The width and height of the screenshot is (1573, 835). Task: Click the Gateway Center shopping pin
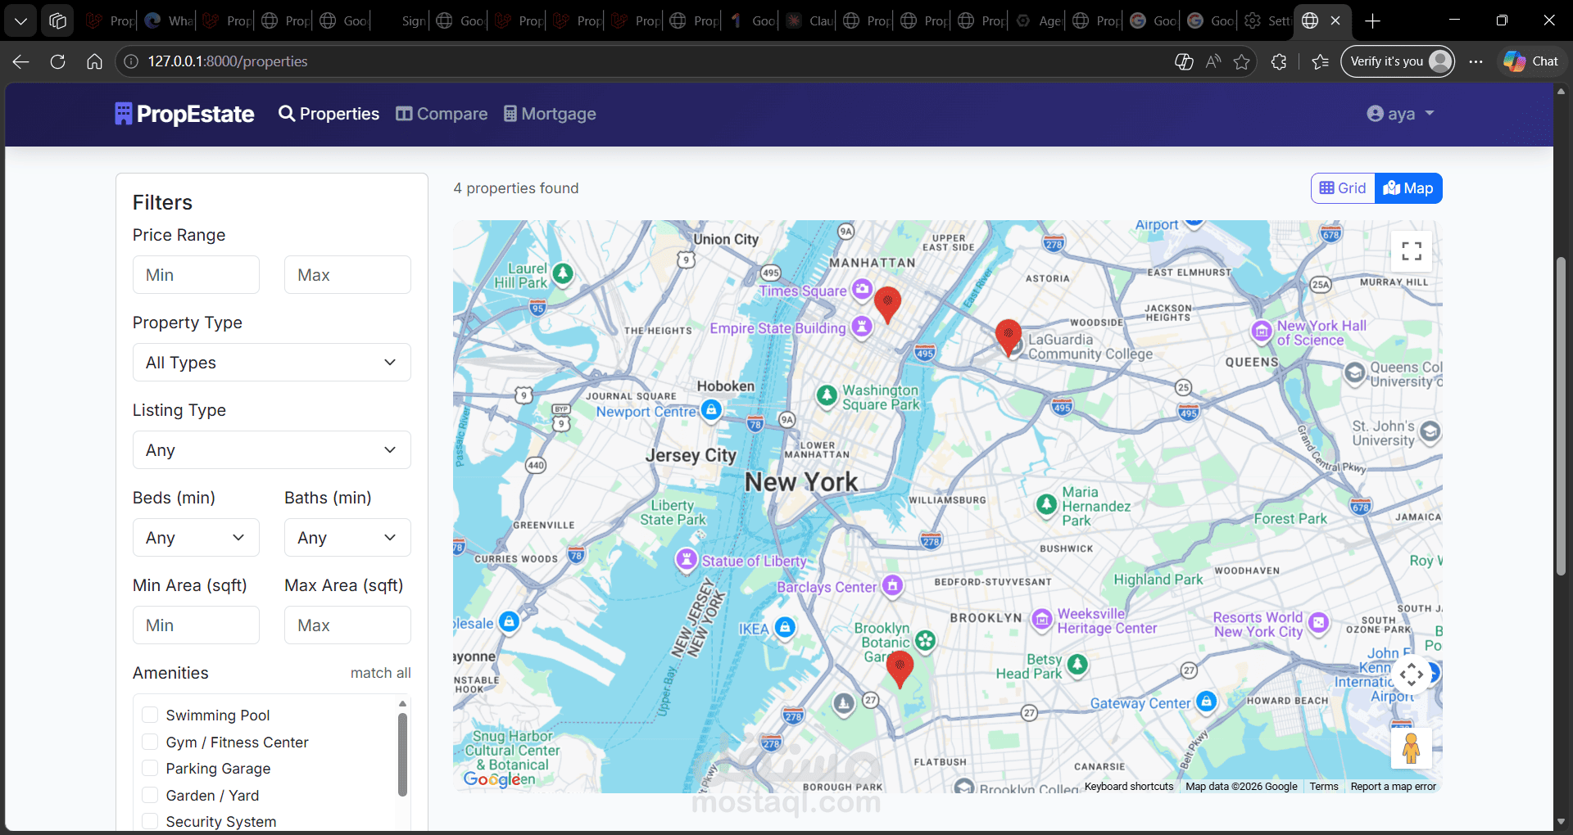(x=1206, y=701)
